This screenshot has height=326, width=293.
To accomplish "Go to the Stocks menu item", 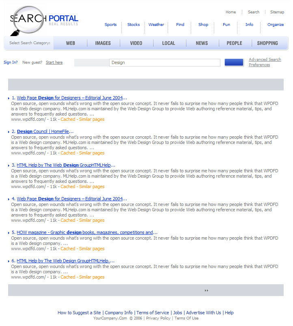I will [x=134, y=25].
